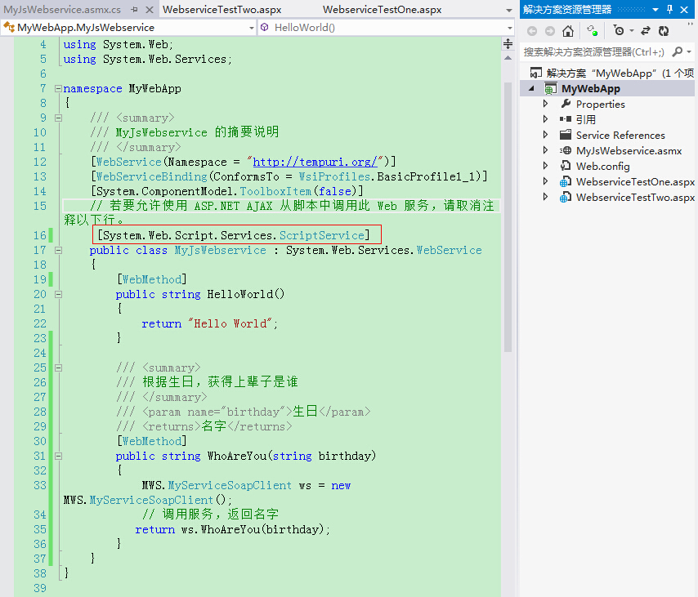The width and height of the screenshot is (698, 597).
Task: Click the WebserviceTestTwo.aspx file icon in tree
Action: [566, 197]
